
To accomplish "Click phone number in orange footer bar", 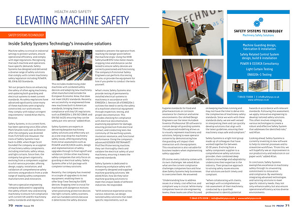I will pos(199,198).
